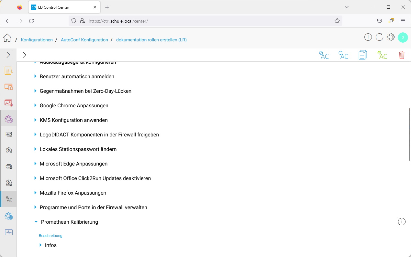This screenshot has width=411, height=257.
Task: Collapse the Promethean Kalibrierung section
Action: tap(36, 222)
